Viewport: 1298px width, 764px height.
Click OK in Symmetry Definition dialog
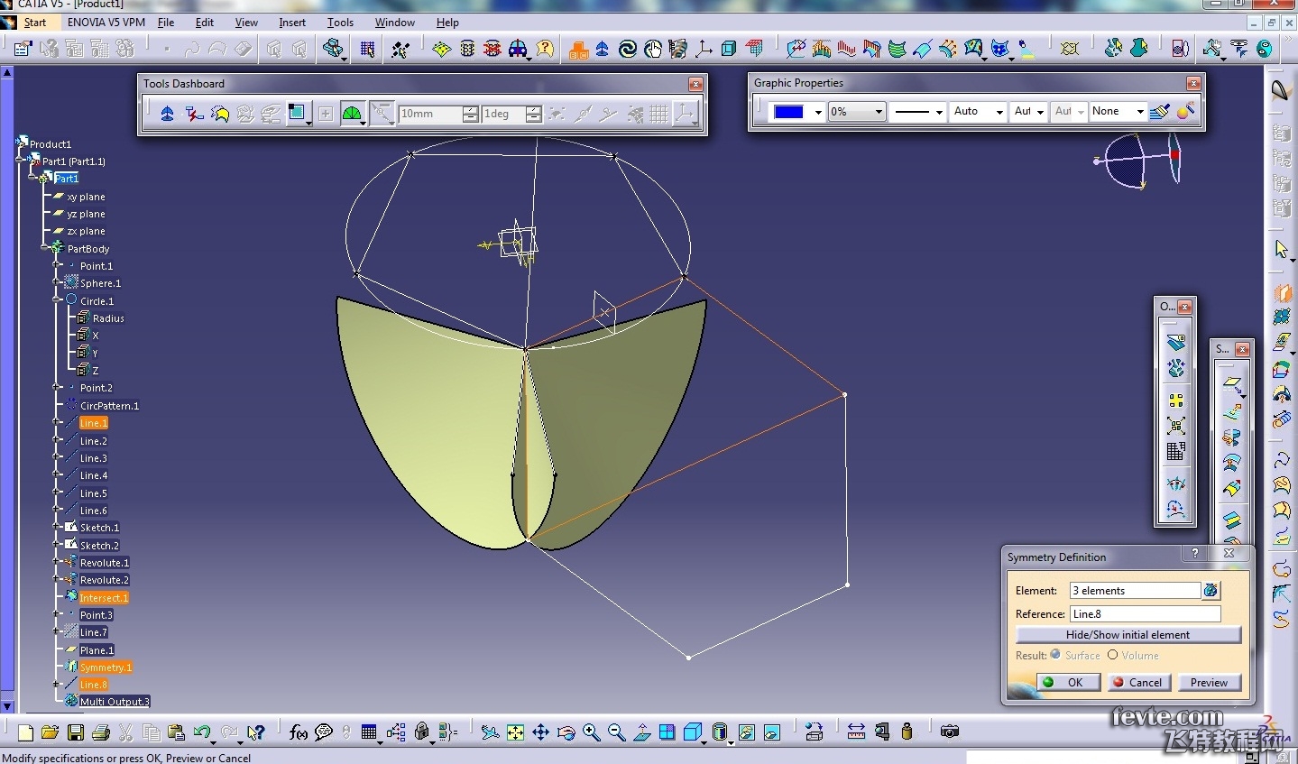click(1067, 683)
